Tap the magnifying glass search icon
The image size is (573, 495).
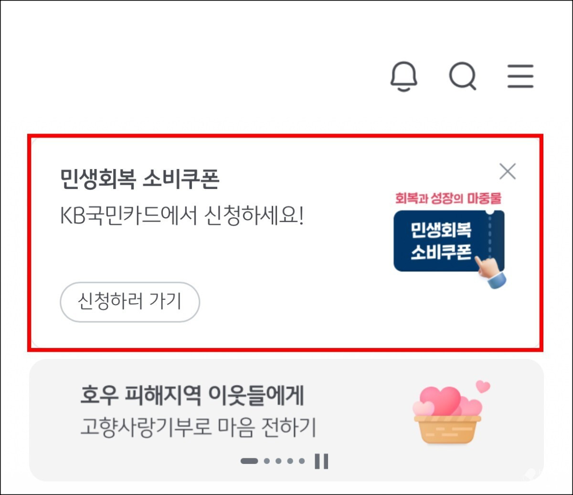click(x=463, y=76)
